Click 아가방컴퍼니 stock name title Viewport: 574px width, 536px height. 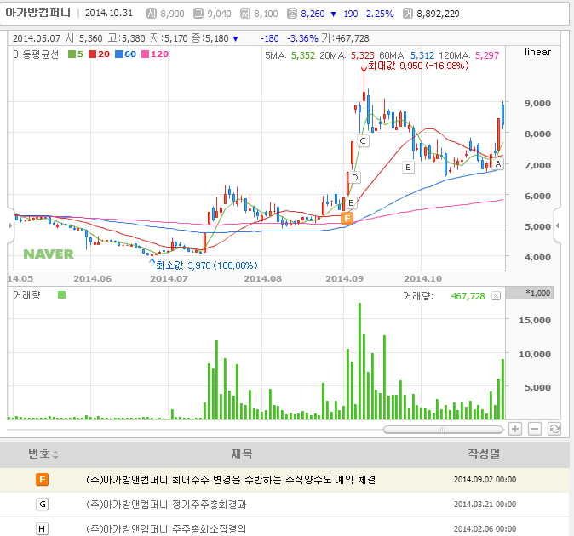pyautogui.click(x=37, y=13)
